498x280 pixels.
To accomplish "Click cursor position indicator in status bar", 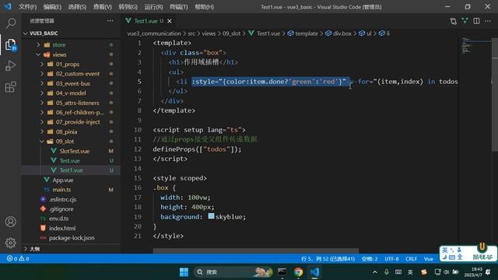I will click(x=328, y=259).
